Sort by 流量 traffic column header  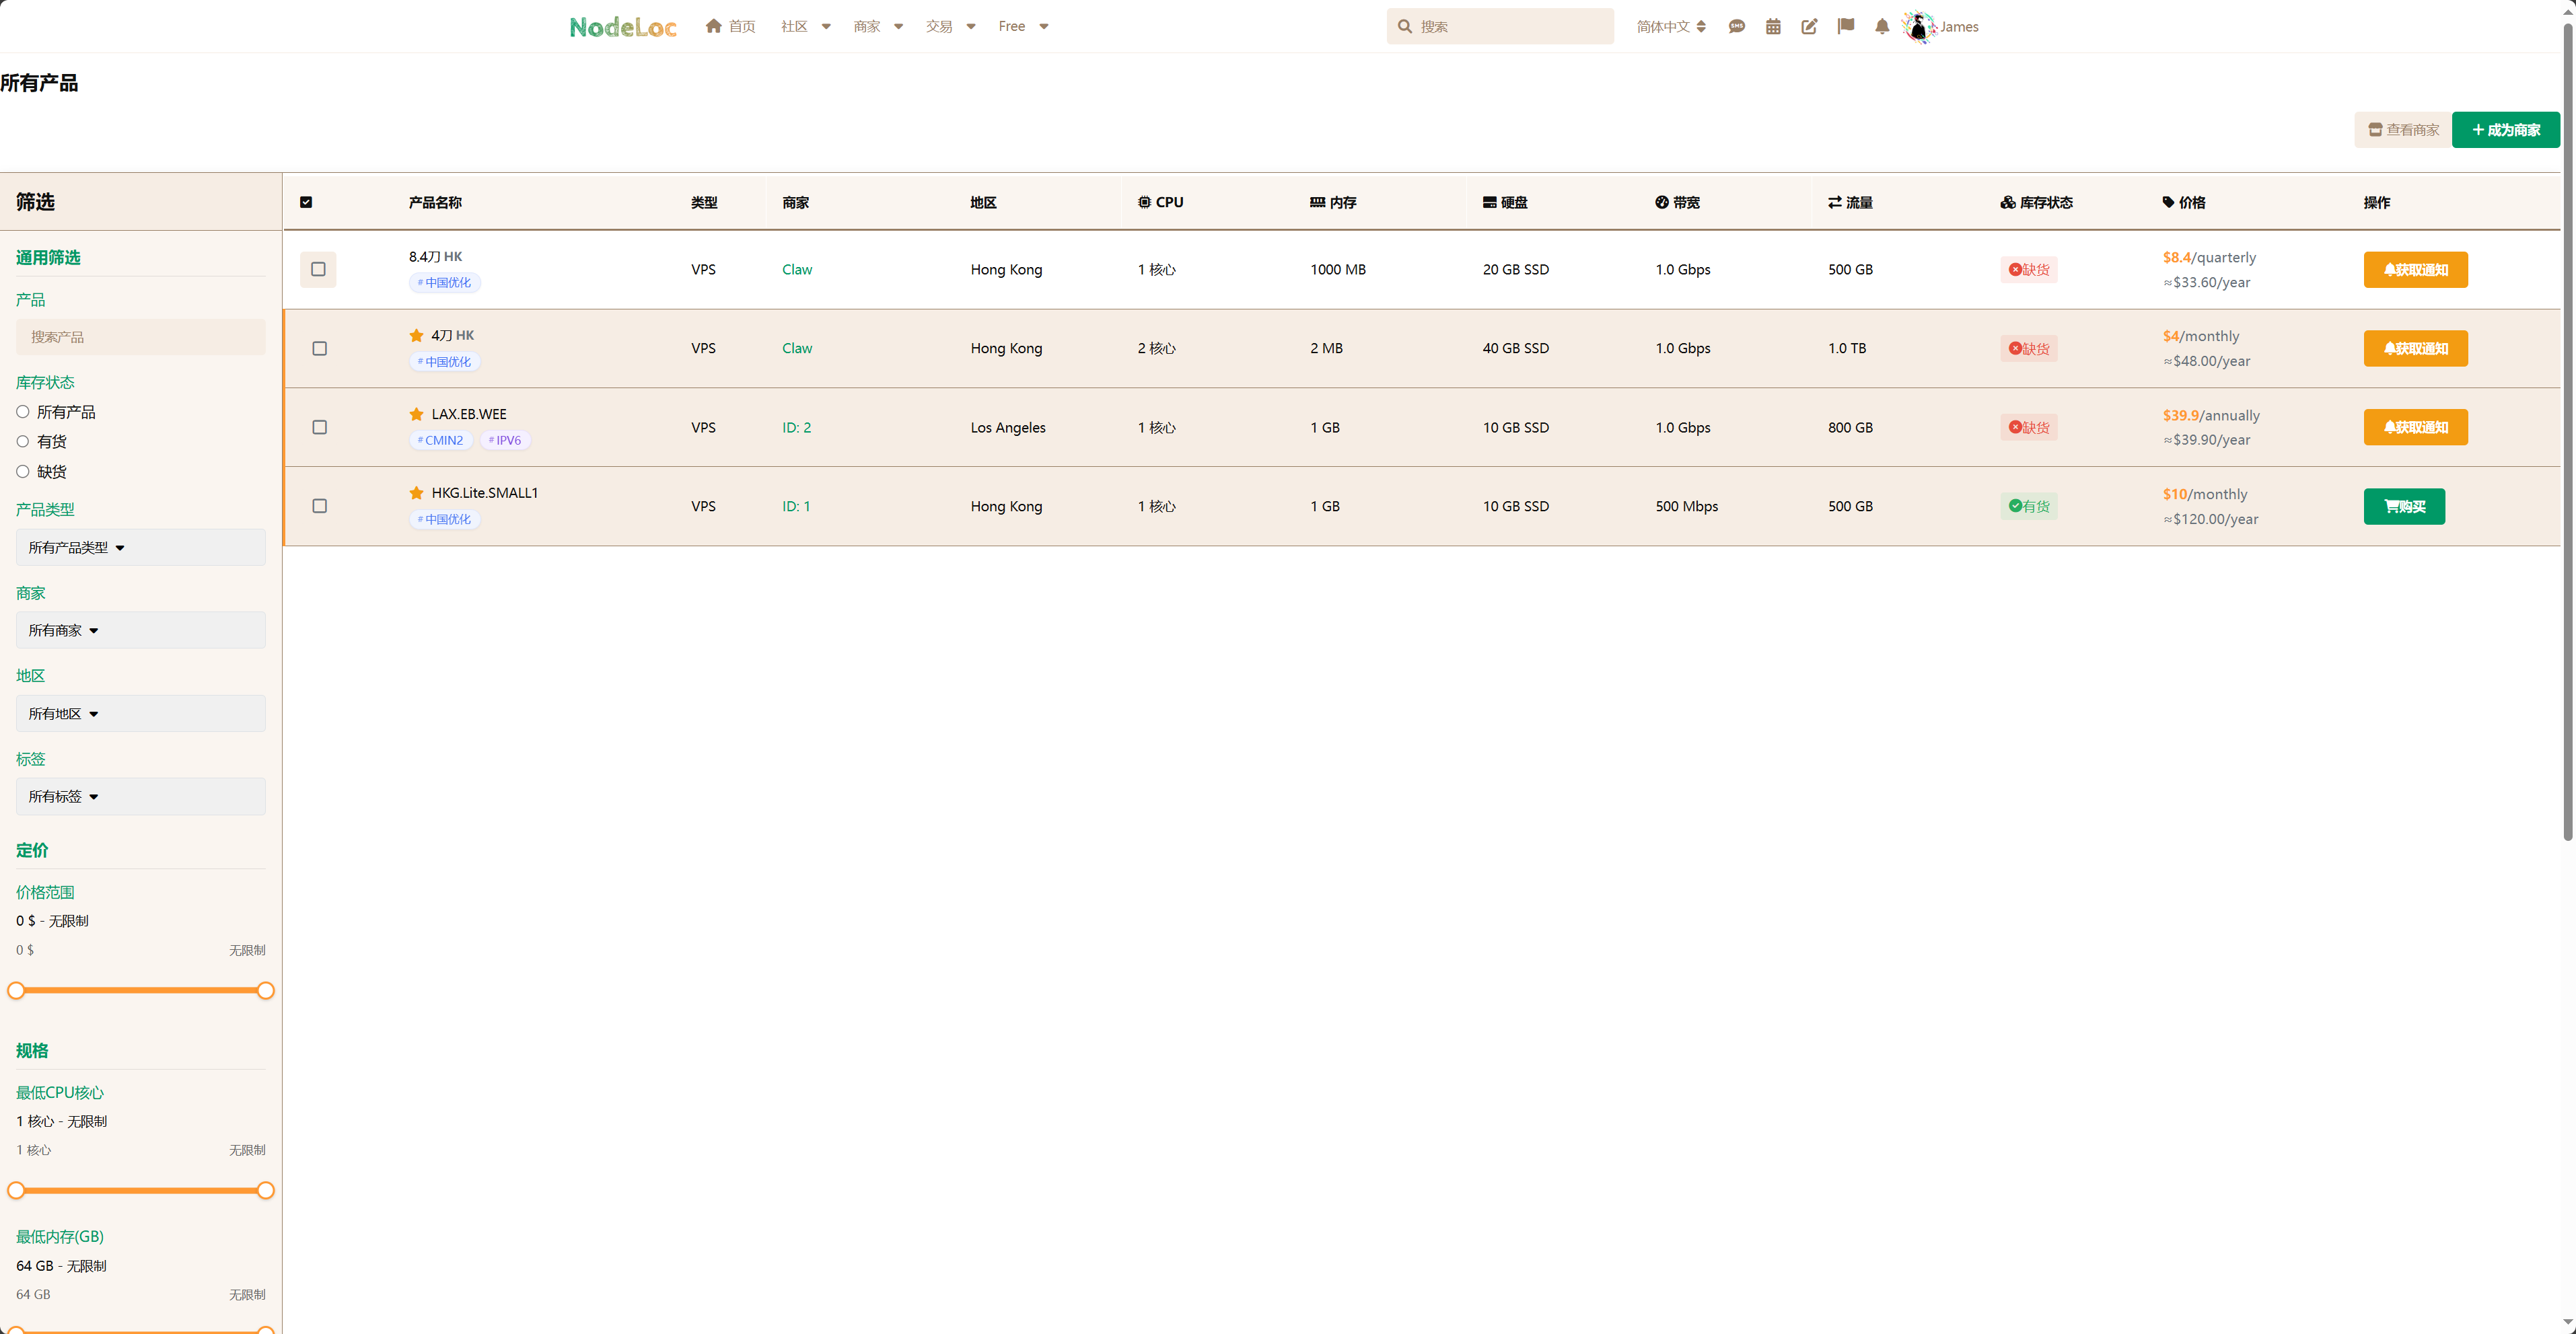point(1850,202)
